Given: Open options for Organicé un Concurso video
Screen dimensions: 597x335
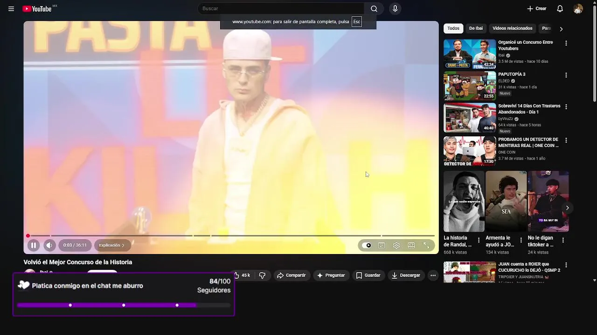Looking at the screenshot, I should click(566, 43).
